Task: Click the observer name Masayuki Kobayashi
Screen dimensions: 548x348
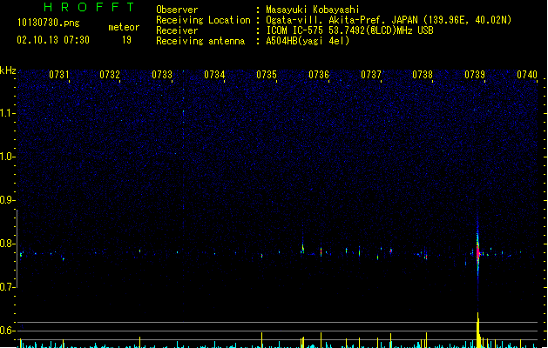Action: coord(313,10)
